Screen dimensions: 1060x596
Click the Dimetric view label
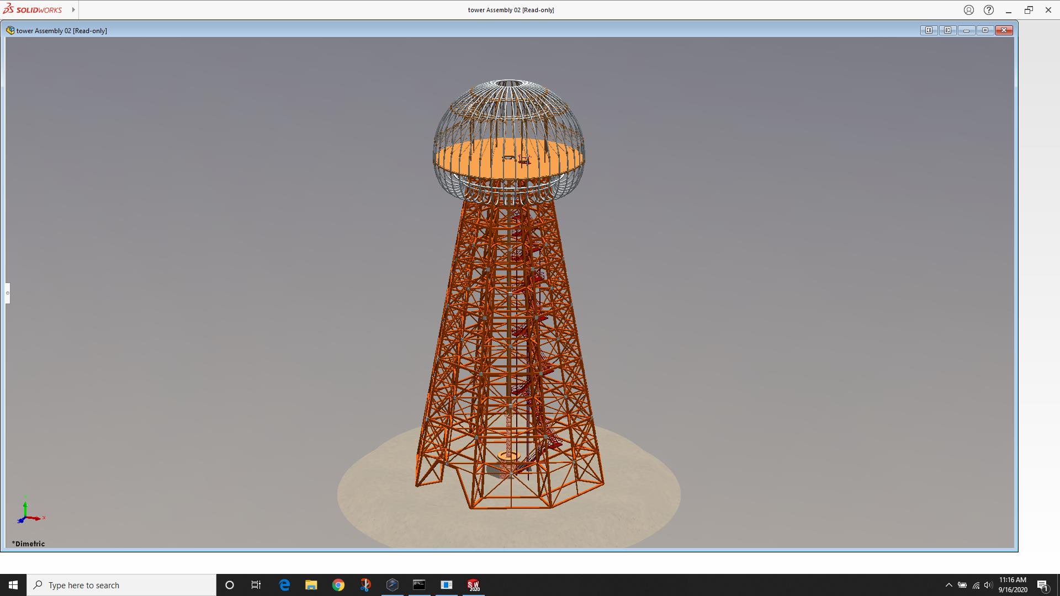point(29,544)
